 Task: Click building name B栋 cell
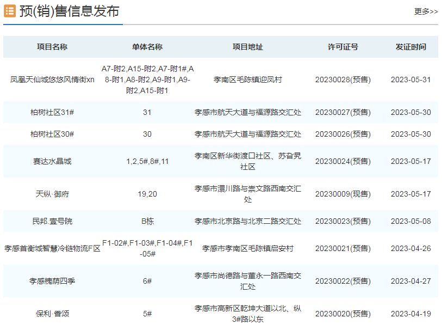click(x=147, y=221)
